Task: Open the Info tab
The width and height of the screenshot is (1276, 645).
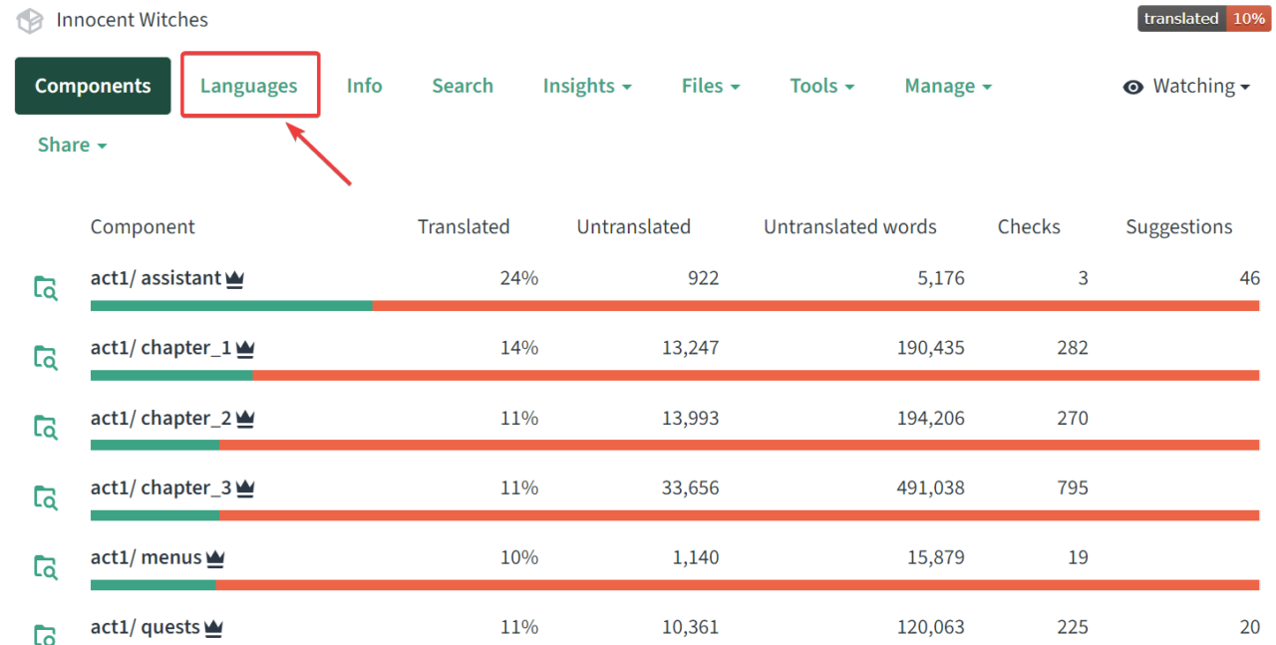Action: (364, 87)
